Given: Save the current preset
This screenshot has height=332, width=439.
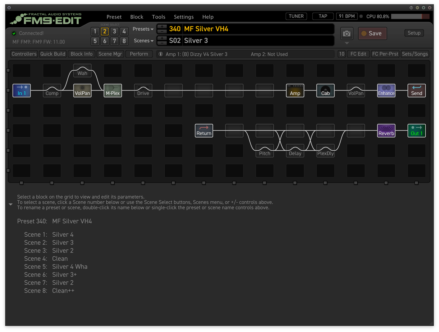Looking at the screenshot, I should (372, 33).
